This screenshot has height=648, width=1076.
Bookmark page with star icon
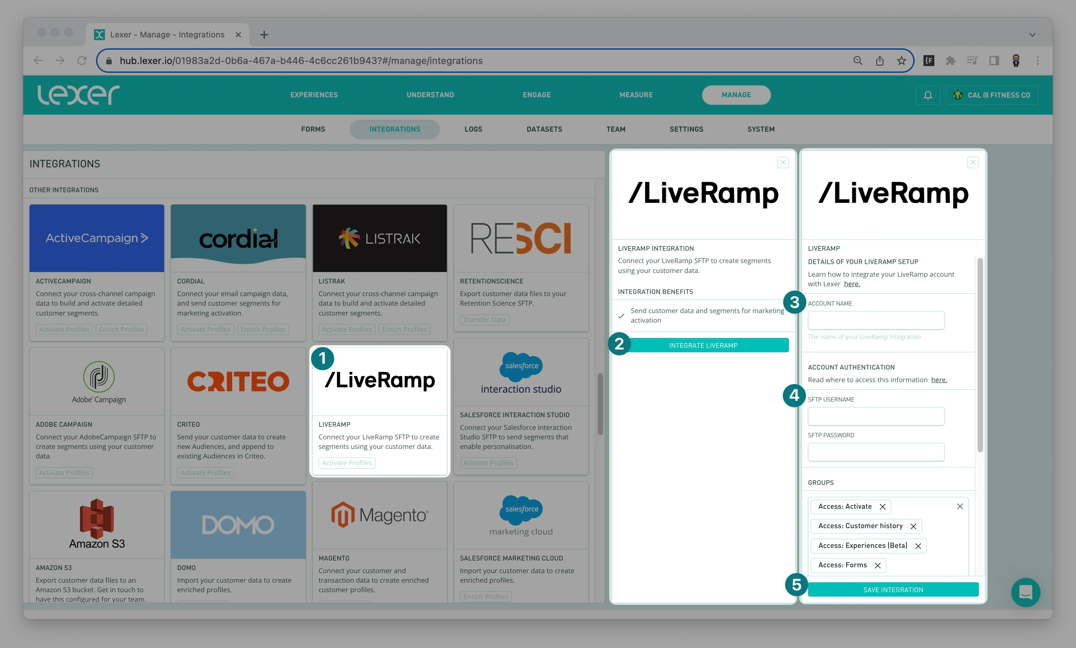[x=901, y=61]
